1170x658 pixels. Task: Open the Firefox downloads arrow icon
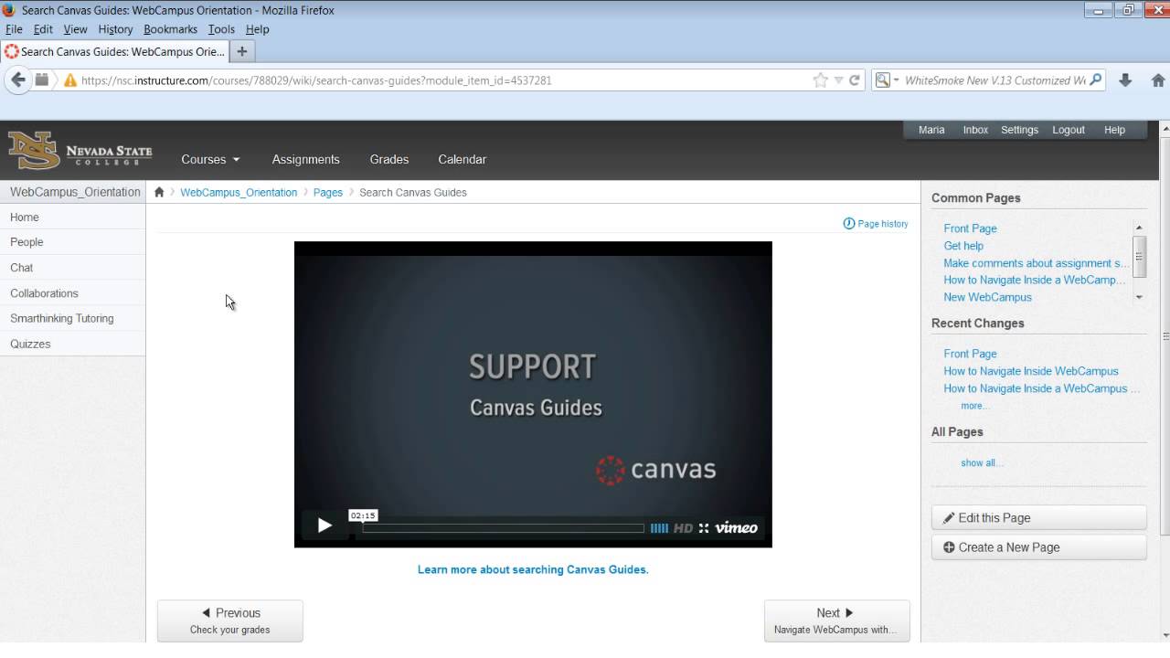click(x=1125, y=80)
